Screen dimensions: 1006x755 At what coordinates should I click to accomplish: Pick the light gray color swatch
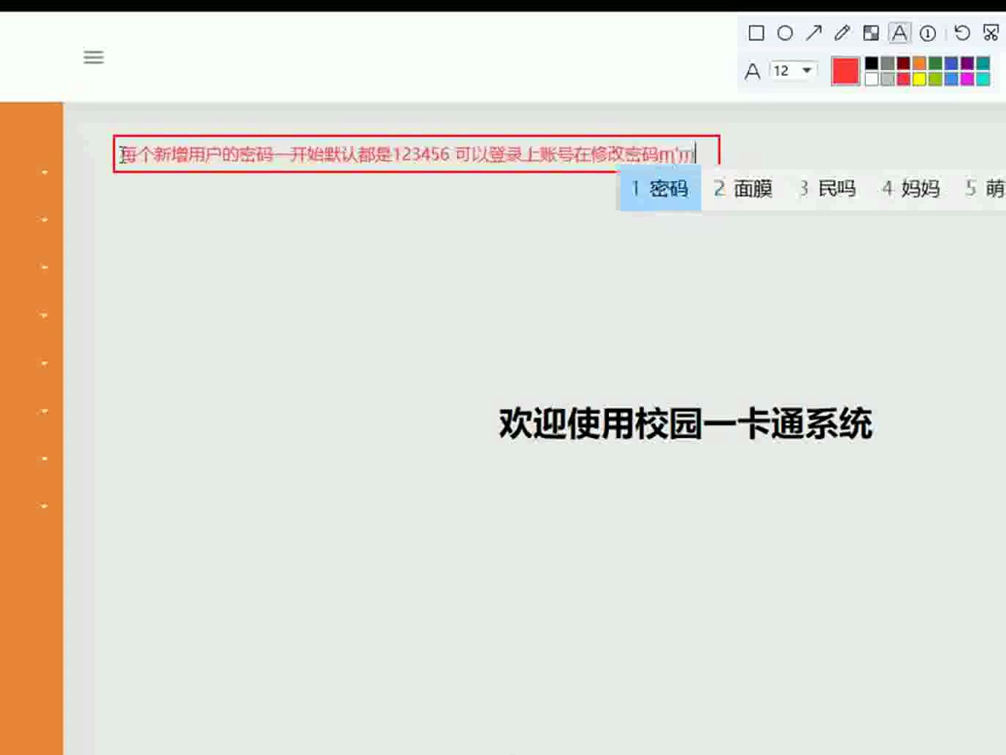pos(888,79)
